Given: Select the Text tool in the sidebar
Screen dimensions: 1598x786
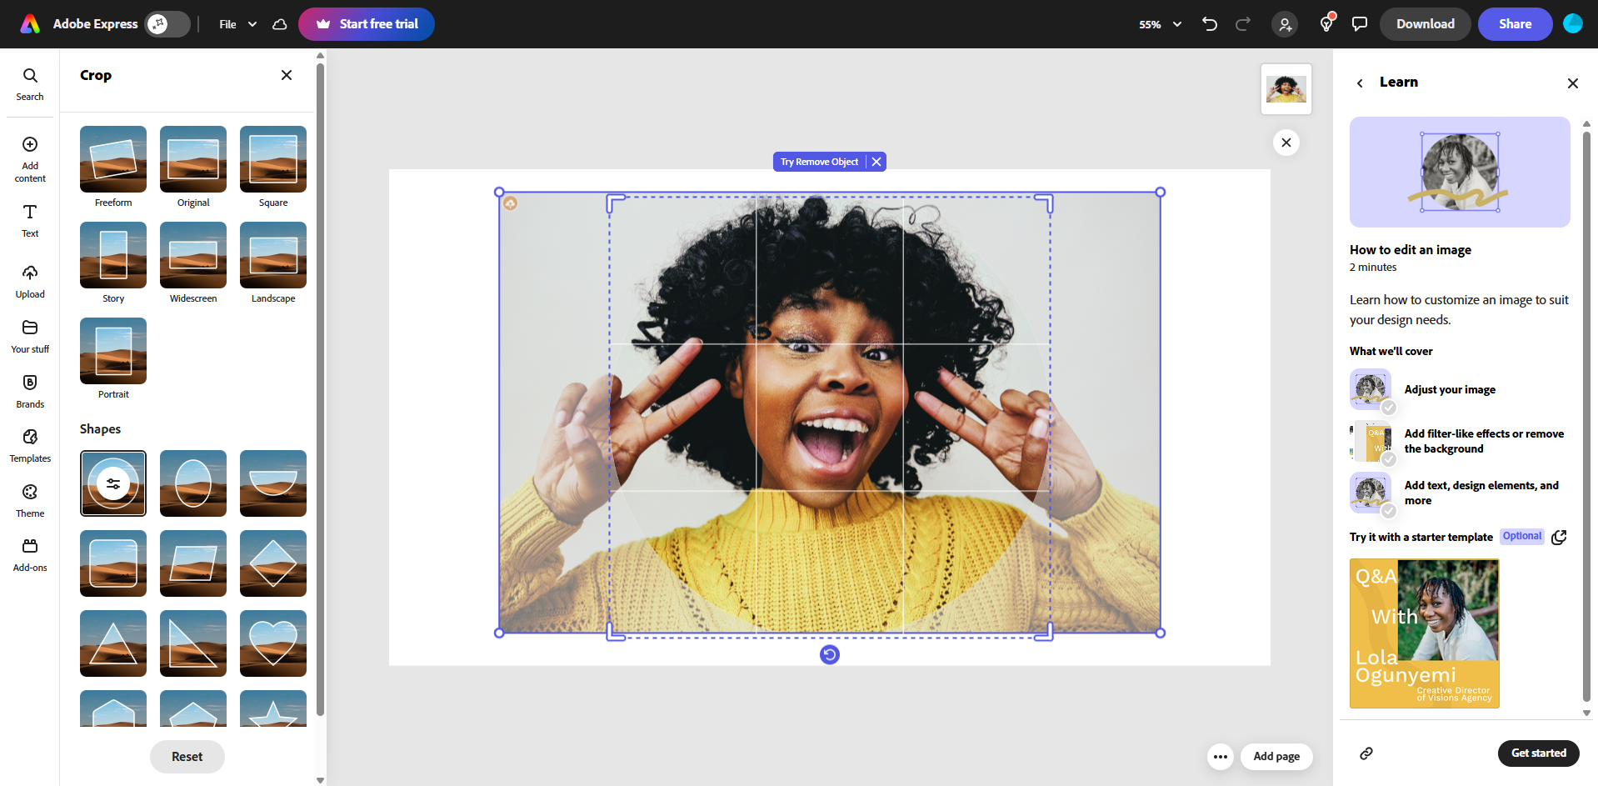Looking at the screenshot, I should [30, 220].
